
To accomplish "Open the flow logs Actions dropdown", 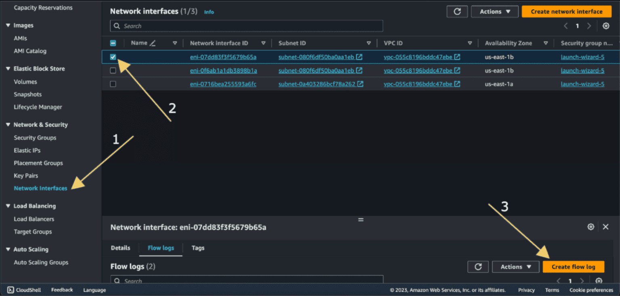I will [x=515, y=267].
